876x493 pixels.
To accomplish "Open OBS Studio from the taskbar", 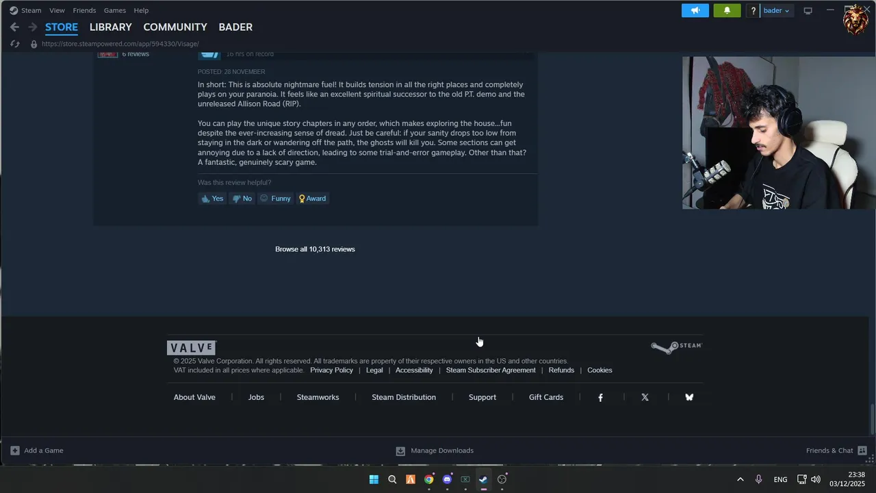I will [502, 479].
